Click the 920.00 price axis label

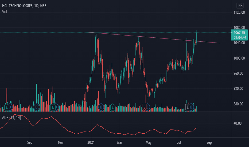coord(238,88)
